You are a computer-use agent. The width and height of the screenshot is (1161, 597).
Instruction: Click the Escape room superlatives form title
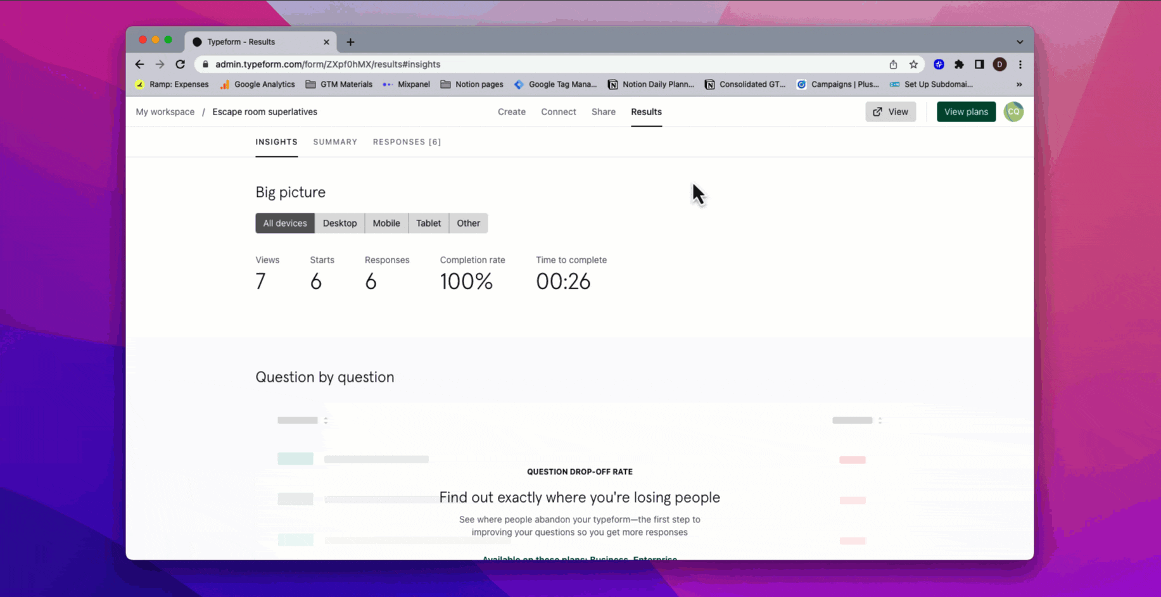point(265,111)
